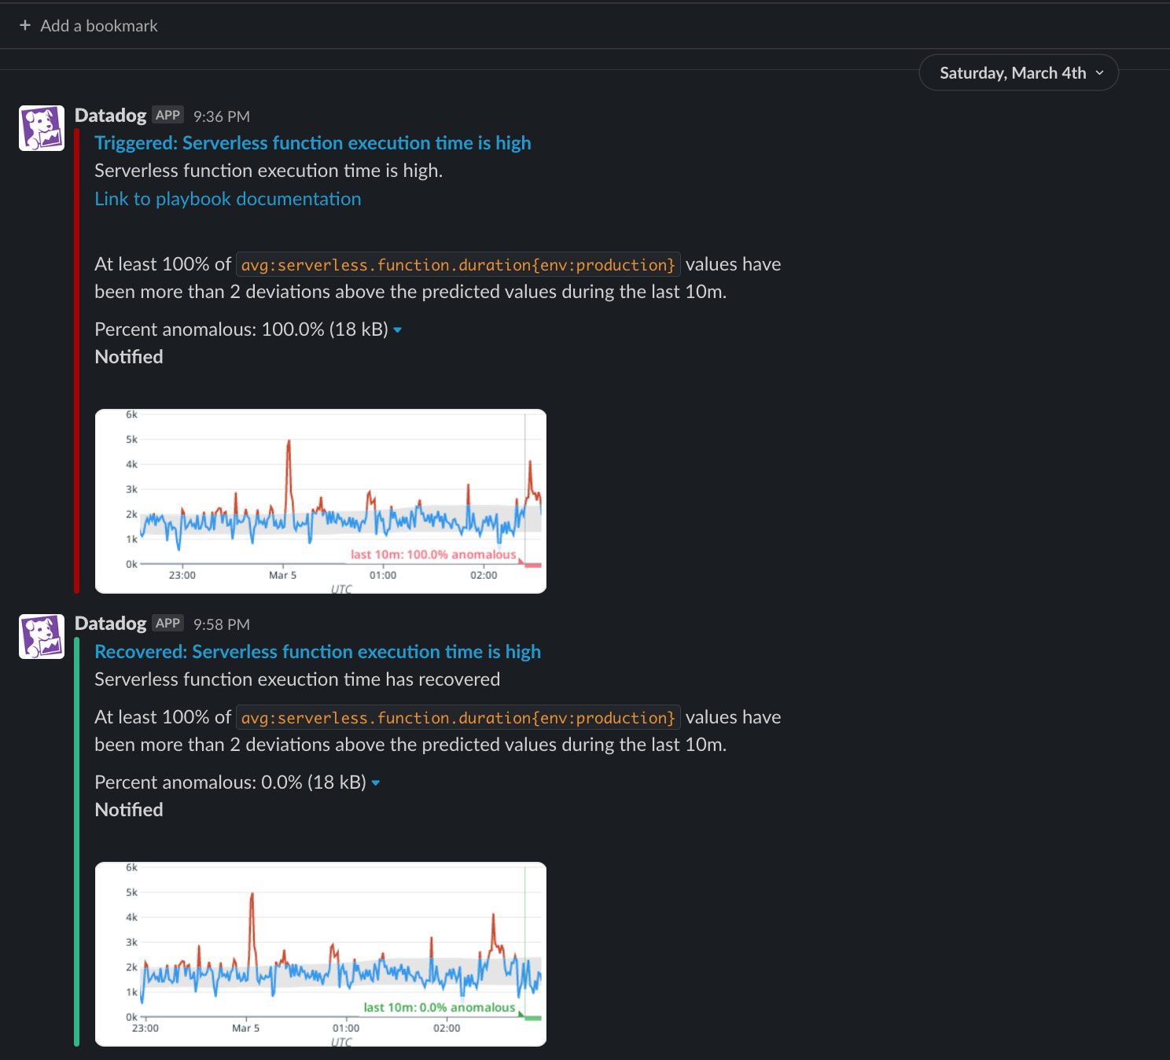This screenshot has height=1060, width=1170.
Task: Click the APP badge on the 9:58 PM message
Action: [x=167, y=623]
